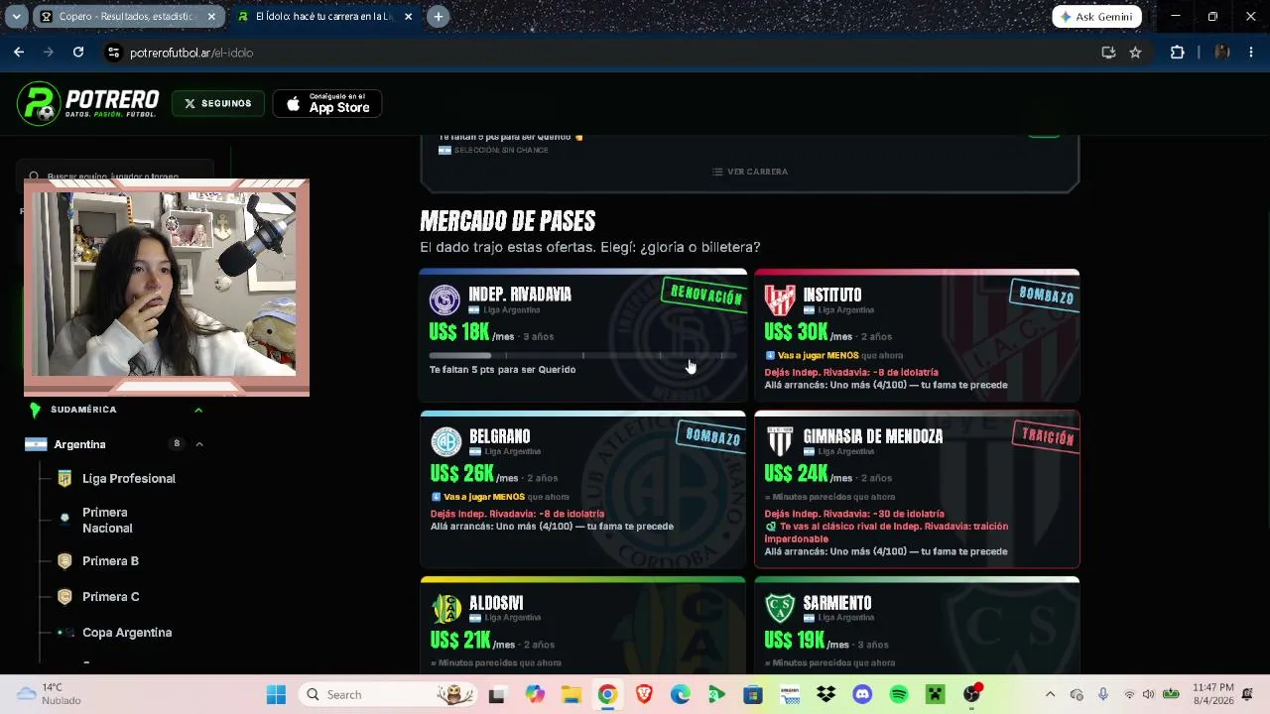The image size is (1270, 714).
Task: Click the Argentina flag icon in sidebar
Action: tap(36, 444)
